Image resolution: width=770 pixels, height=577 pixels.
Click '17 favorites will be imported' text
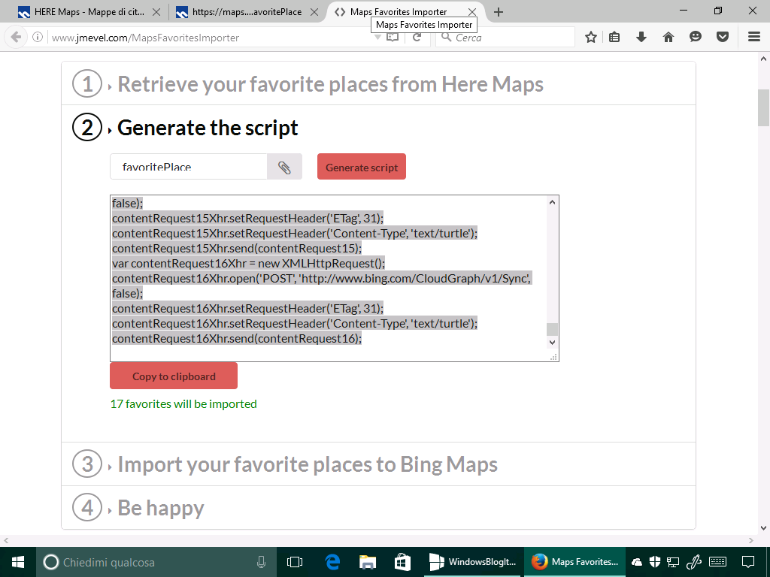click(x=183, y=403)
